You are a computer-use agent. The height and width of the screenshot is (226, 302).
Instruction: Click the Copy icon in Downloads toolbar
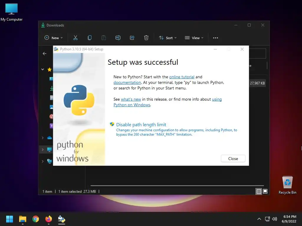90,38
